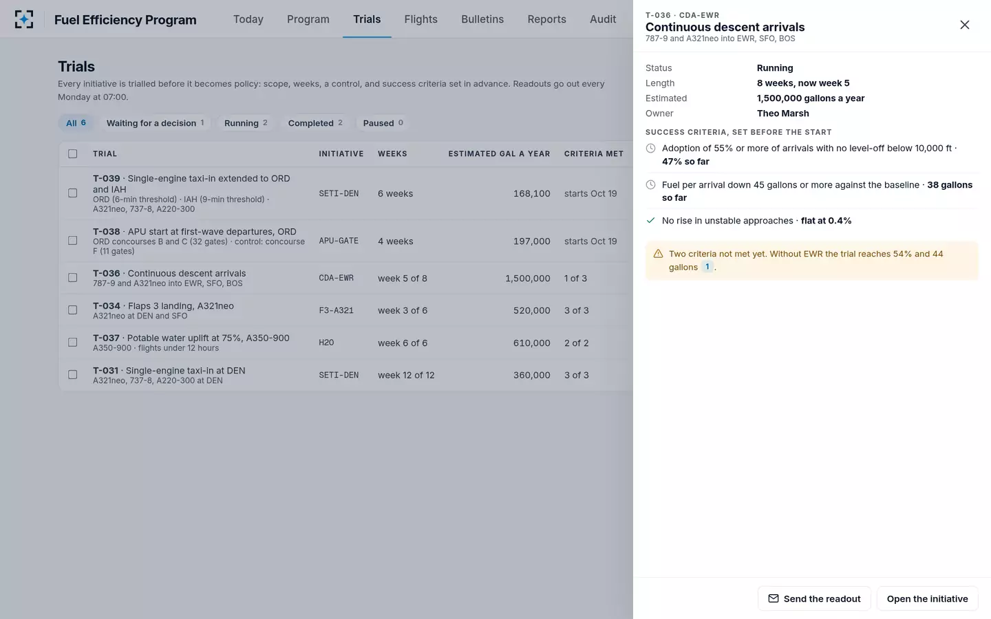Click the clock icon beside the Adoption criterion
The height and width of the screenshot is (619, 991).
click(651, 149)
